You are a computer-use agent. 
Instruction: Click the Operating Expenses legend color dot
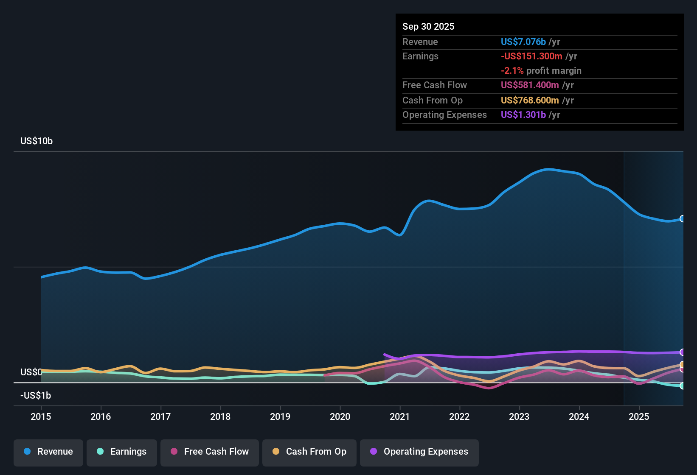click(x=373, y=452)
